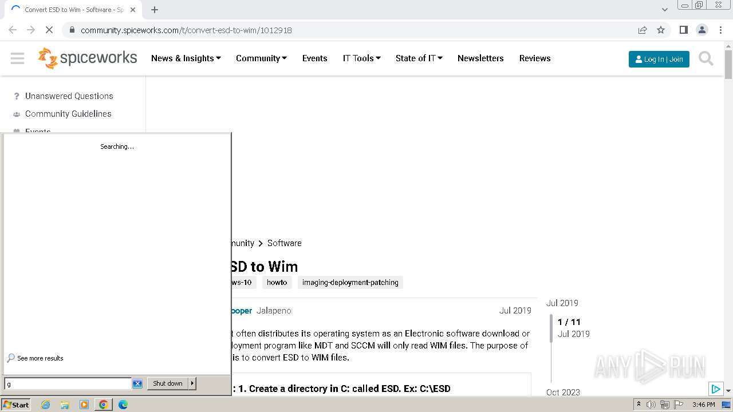The image size is (733, 412).
Task: Click the Start button
Action: click(x=16, y=405)
